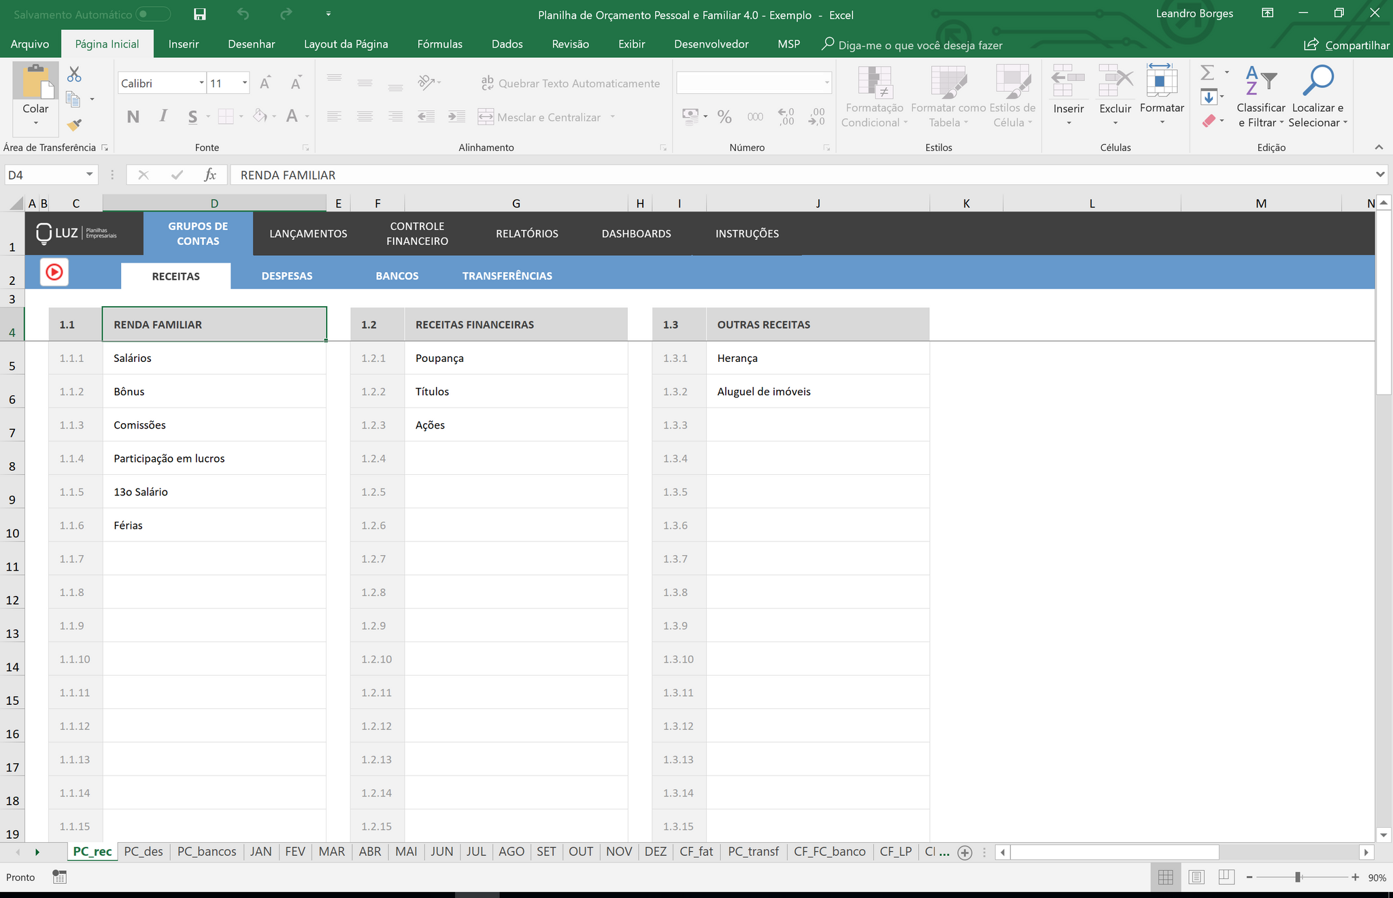Image resolution: width=1393 pixels, height=898 pixels.
Task: Click the percent style icon
Action: pyautogui.click(x=724, y=117)
